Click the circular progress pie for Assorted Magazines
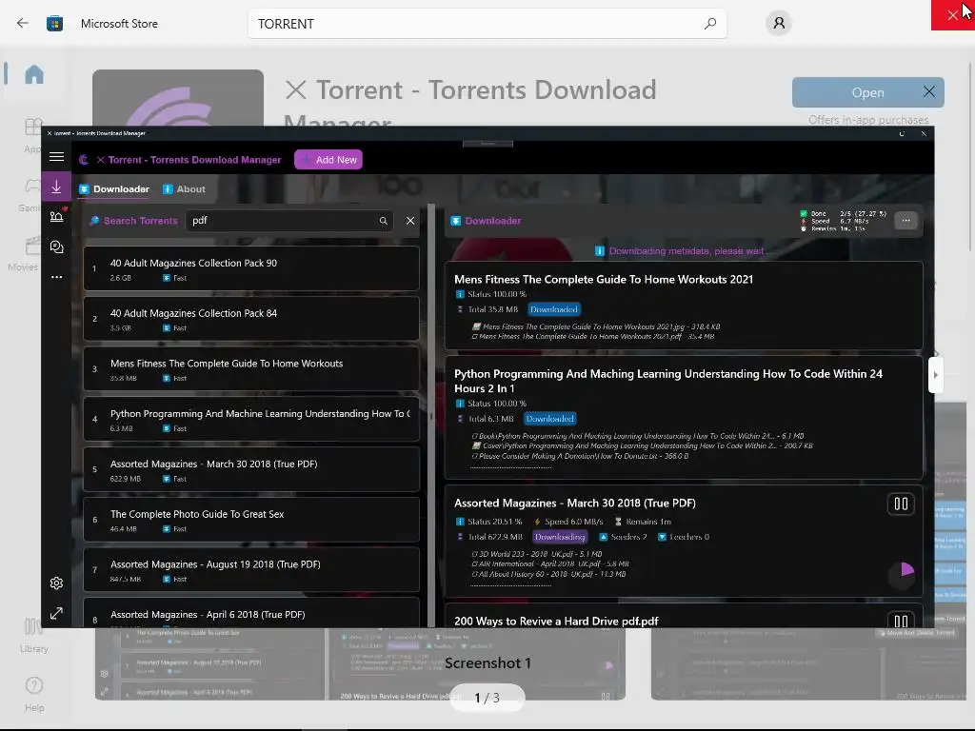The height and width of the screenshot is (731, 975). point(902,575)
